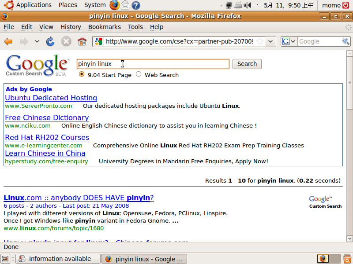
Task: Open the Ubuntu Dedicated Hosting ad link
Action: coord(51,98)
